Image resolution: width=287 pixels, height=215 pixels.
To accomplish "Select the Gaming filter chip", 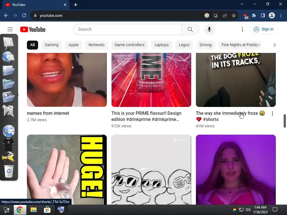I will click(52, 45).
